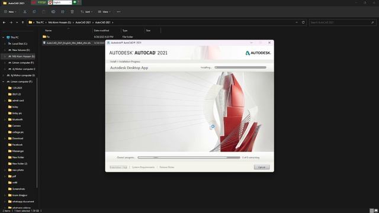Select the new photo folder in sidebar

pyautogui.click(x=16, y=170)
